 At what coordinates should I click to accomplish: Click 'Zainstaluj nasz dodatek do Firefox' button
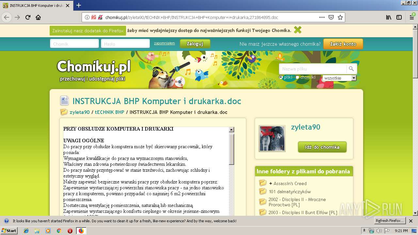pyautogui.click(x=88, y=31)
